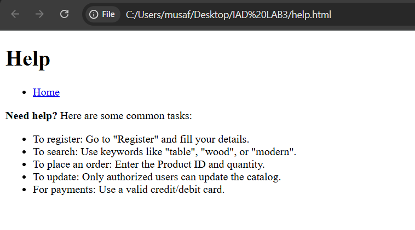This screenshot has width=415, height=230.
Task: Reload the help.html page
Action: pyautogui.click(x=64, y=14)
